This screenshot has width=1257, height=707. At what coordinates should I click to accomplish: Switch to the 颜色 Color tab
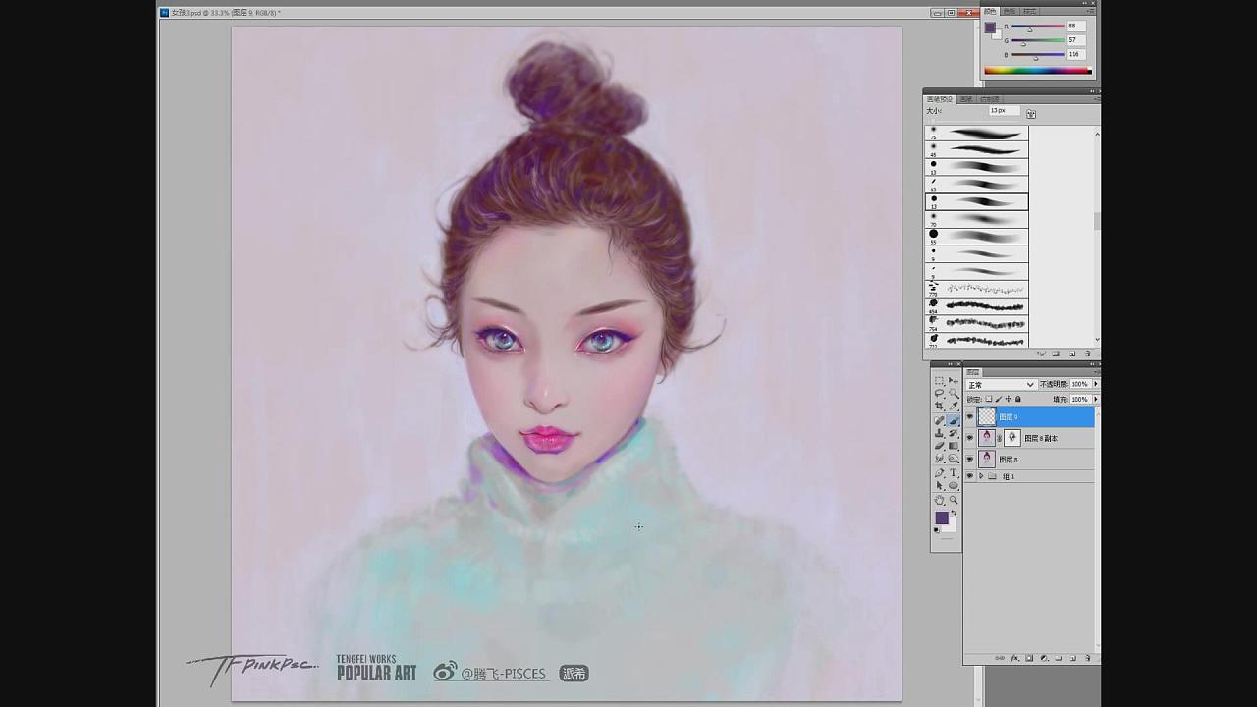[x=990, y=12]
